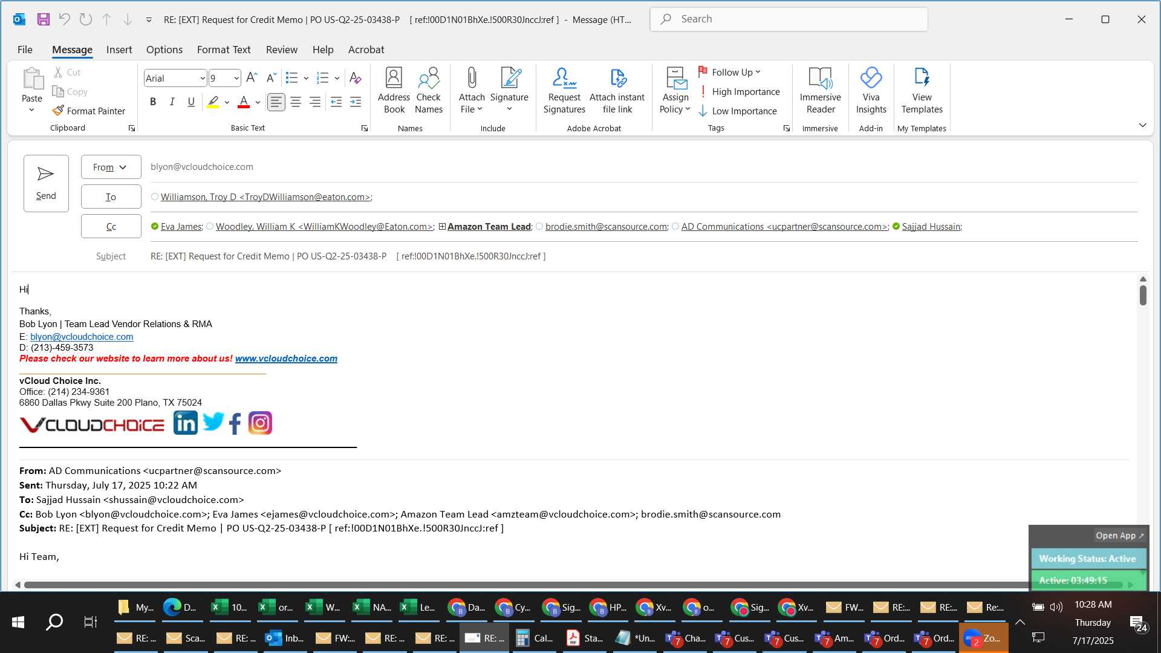
Task: Expand the From account dropdown
Action: click(111, 167)
